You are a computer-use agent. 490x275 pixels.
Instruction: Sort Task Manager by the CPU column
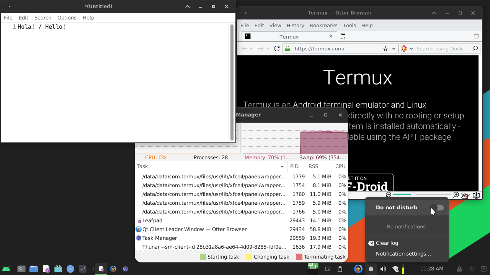[x=340, y=166]
